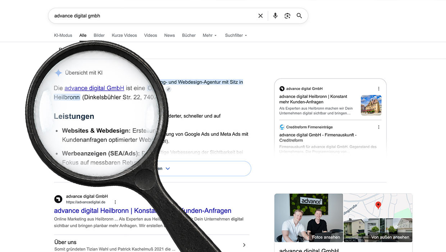Switch to the News tab
The image size is (446, 252).
[169, 35]
